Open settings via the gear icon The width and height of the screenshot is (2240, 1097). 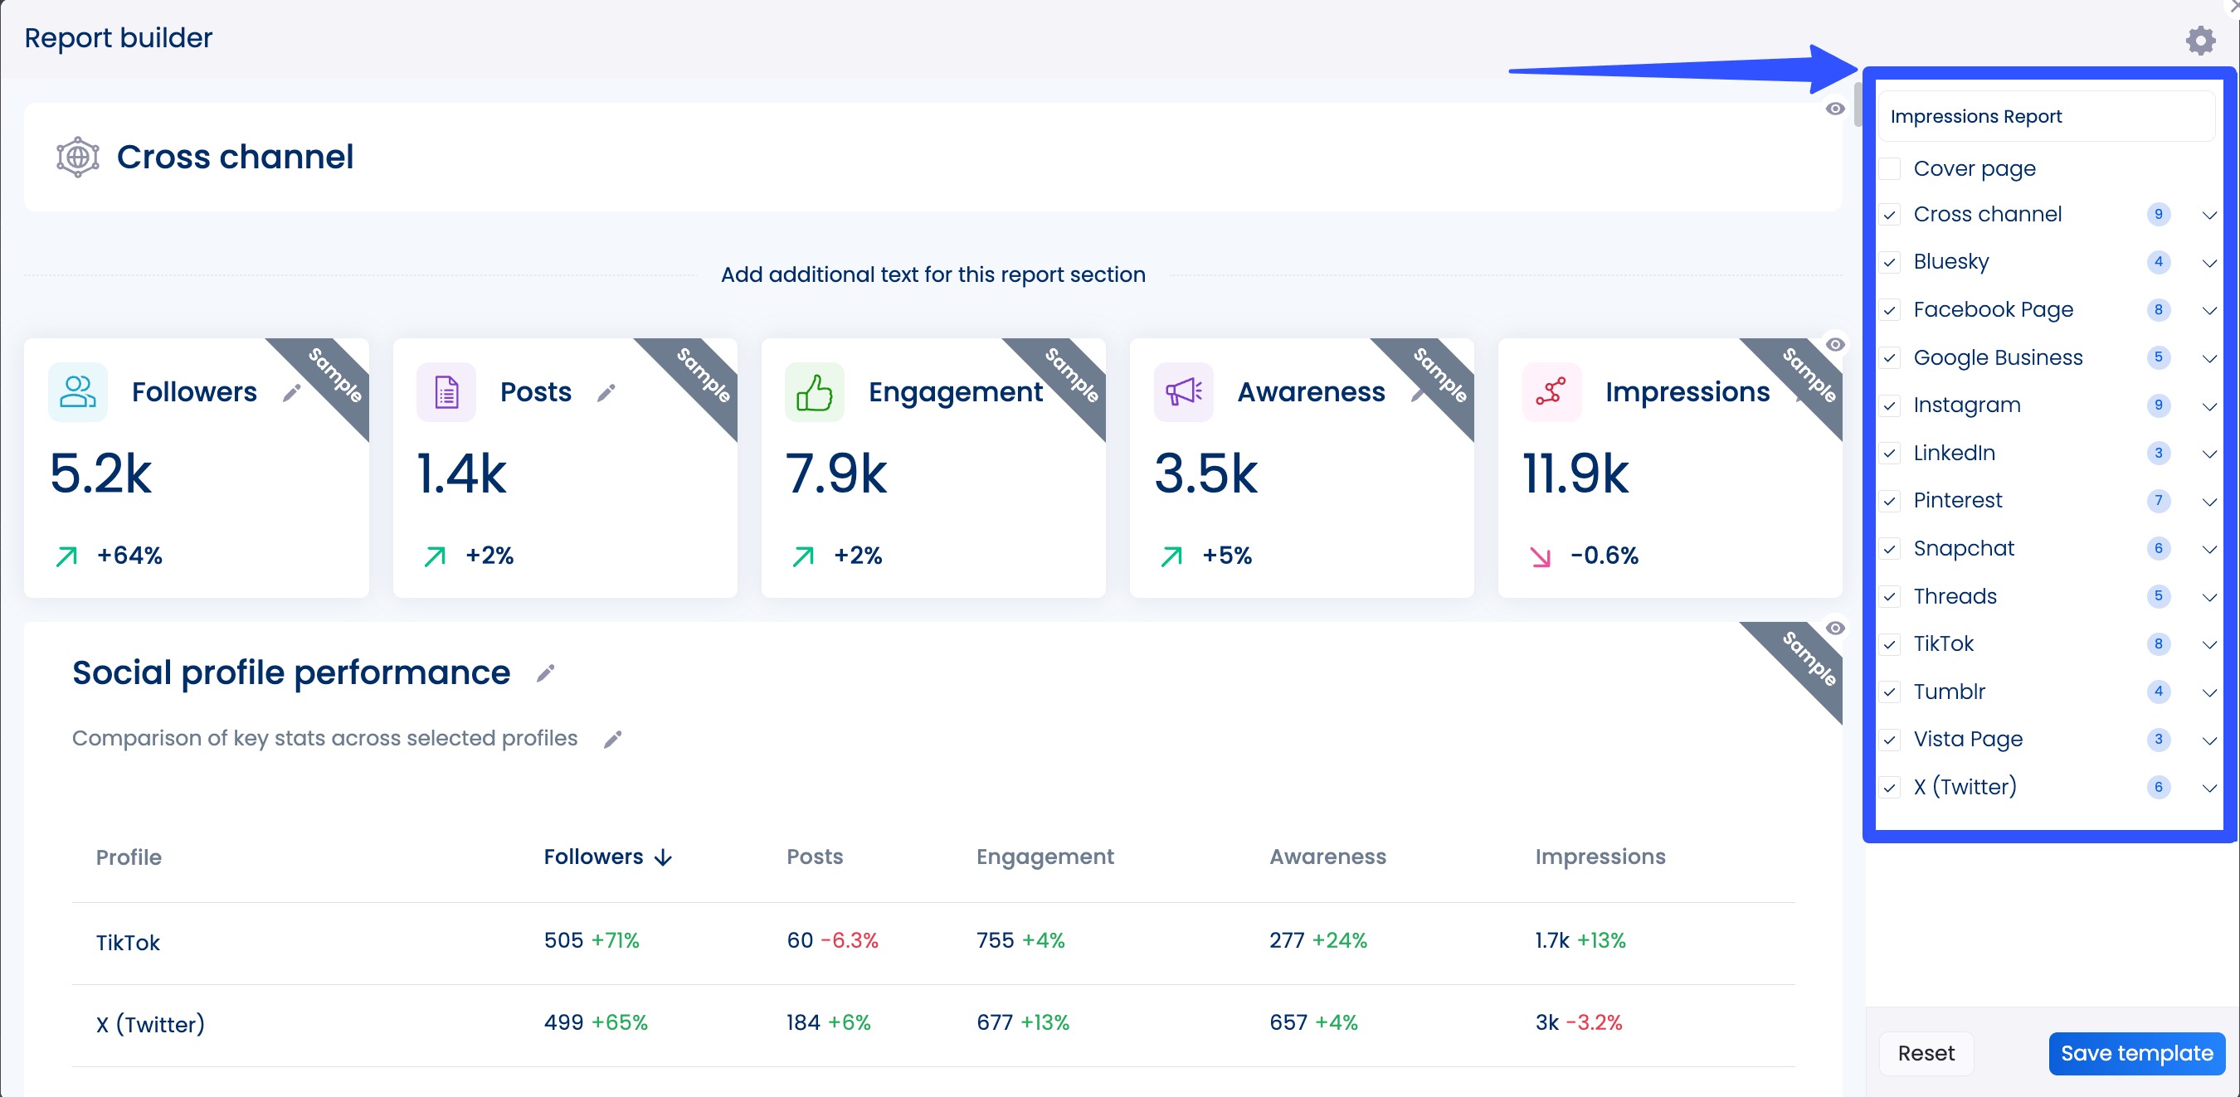pyautogui.click(x=2200, y=39)
